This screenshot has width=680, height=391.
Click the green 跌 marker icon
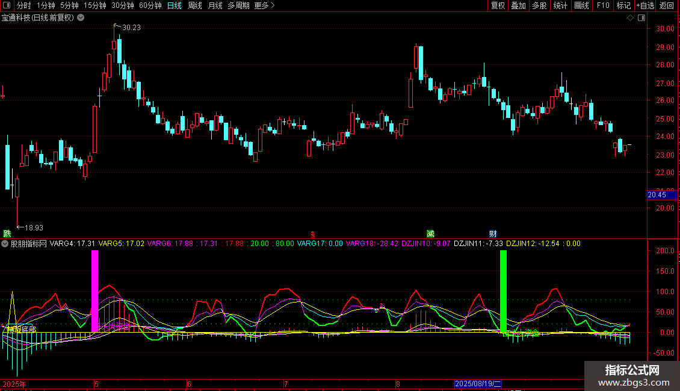(7, 233)
